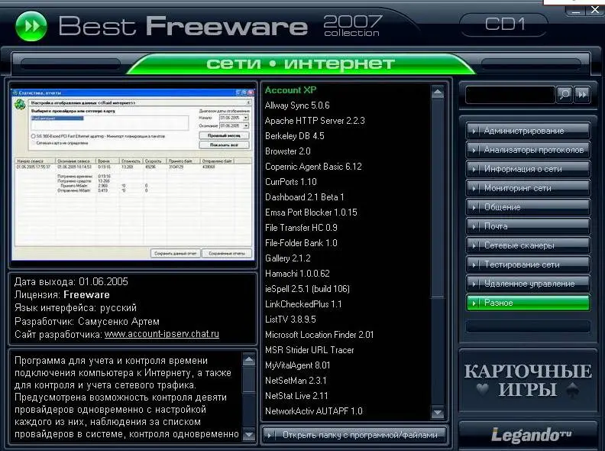Select NetStat Live 2.11
Screen dimensions: 605x451
(x=296, y=396)
